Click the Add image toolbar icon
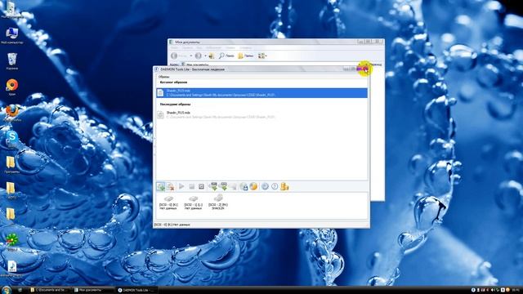523x294 pixels. tap(161, 187)
